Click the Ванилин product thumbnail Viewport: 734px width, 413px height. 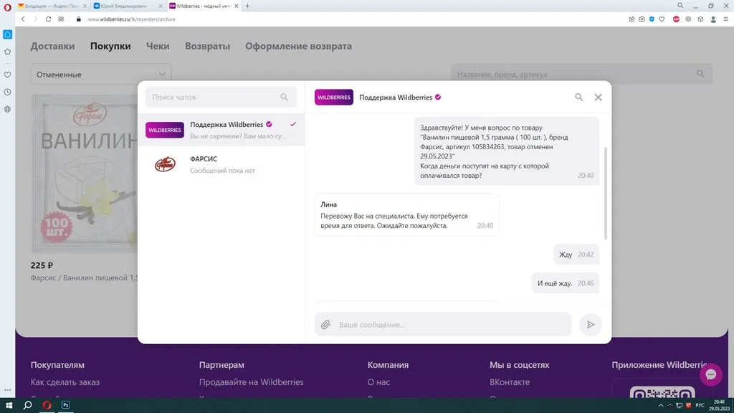(x=85, y=174)
